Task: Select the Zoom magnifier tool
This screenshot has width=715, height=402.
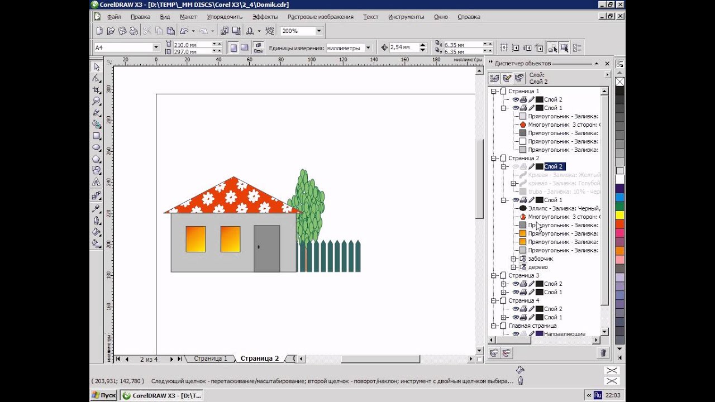Action: [97, 101]
